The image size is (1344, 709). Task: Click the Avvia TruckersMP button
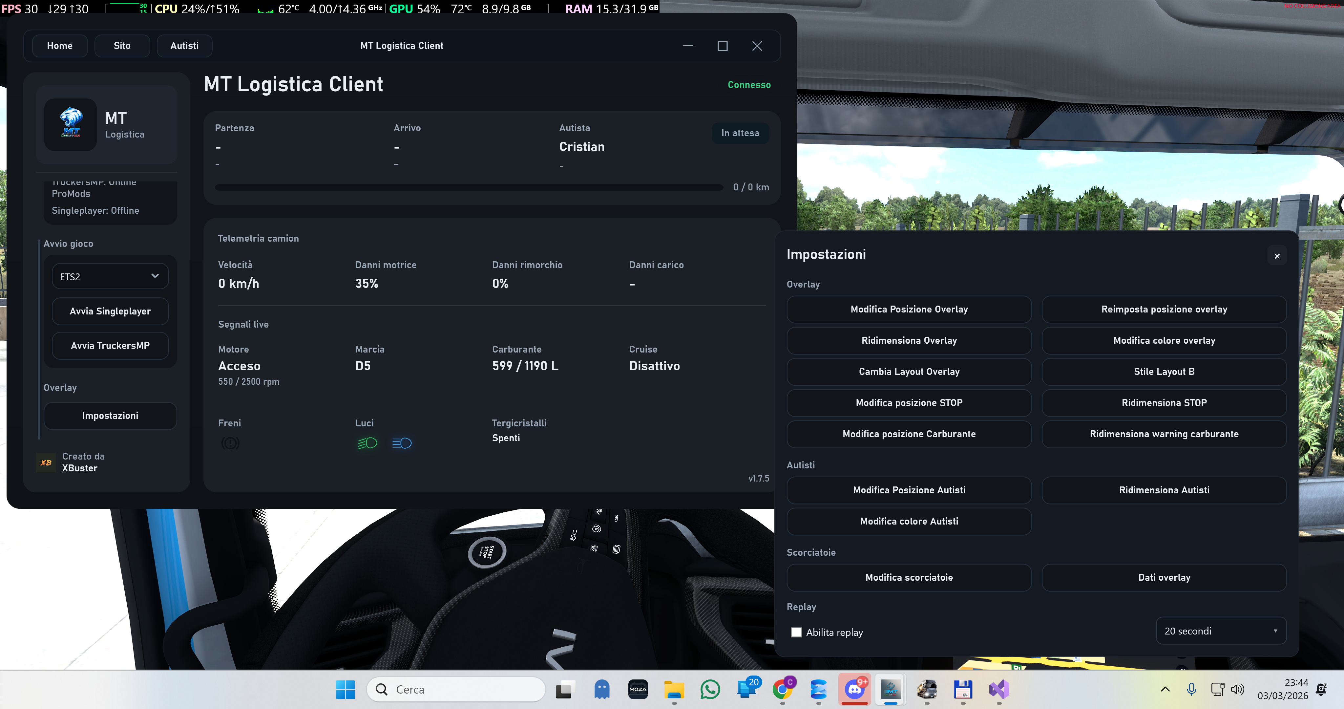click(110, 345)
